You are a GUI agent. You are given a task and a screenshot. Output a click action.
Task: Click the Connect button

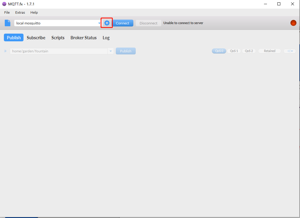(122, 23)
